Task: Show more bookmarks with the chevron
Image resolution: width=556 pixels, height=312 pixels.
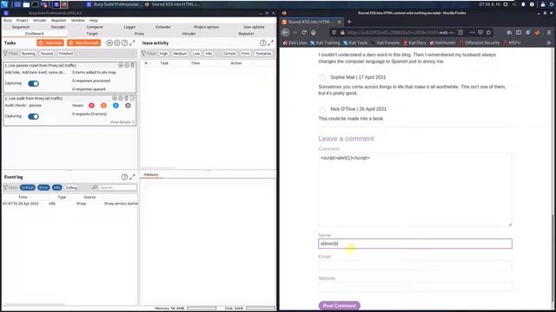Action: coord(548,42)
